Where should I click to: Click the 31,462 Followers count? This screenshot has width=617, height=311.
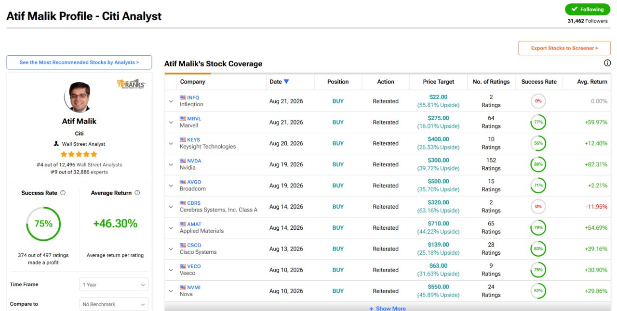point(588,21)
